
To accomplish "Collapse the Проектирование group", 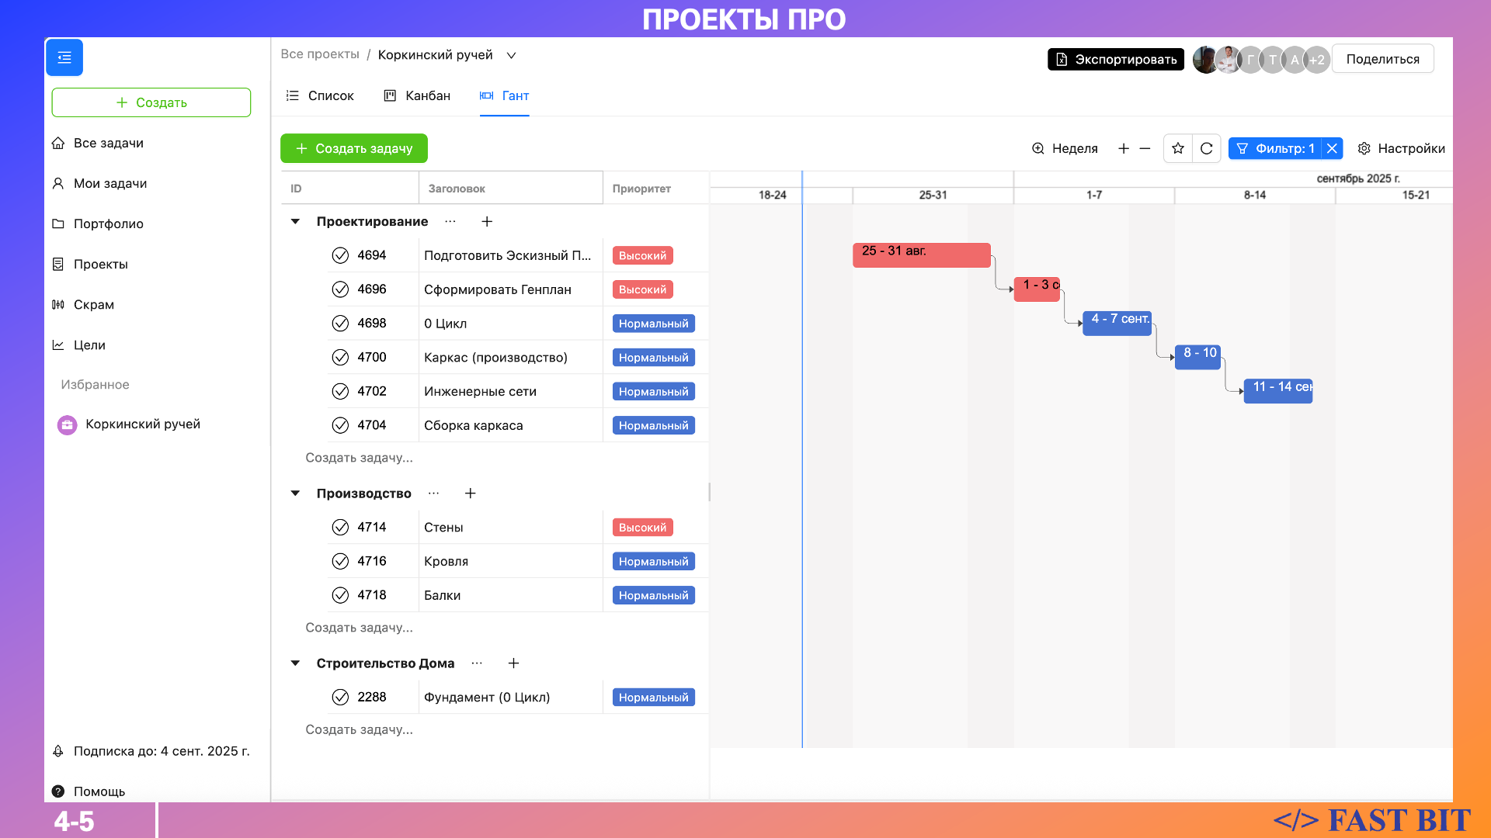I will [295, 221].
